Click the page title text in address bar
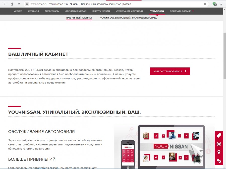This screenshot has width=226, height=169. point(90,4)
